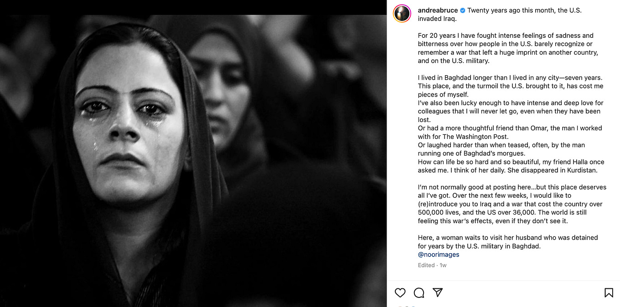Image resolution: width=620 pixels, height=307 pixels.
Task: Click the caption paragraph starting 'For 20 years'
Action: (508, 48)
